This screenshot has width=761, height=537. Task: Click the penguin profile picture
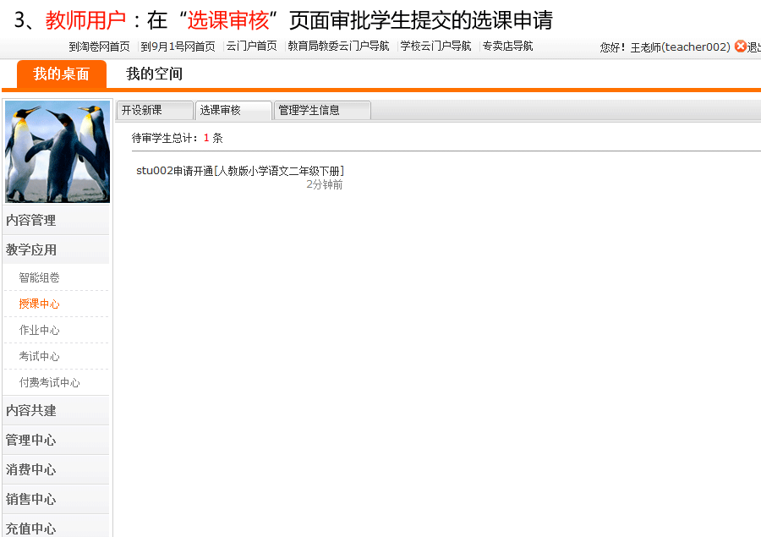point(57,152)
